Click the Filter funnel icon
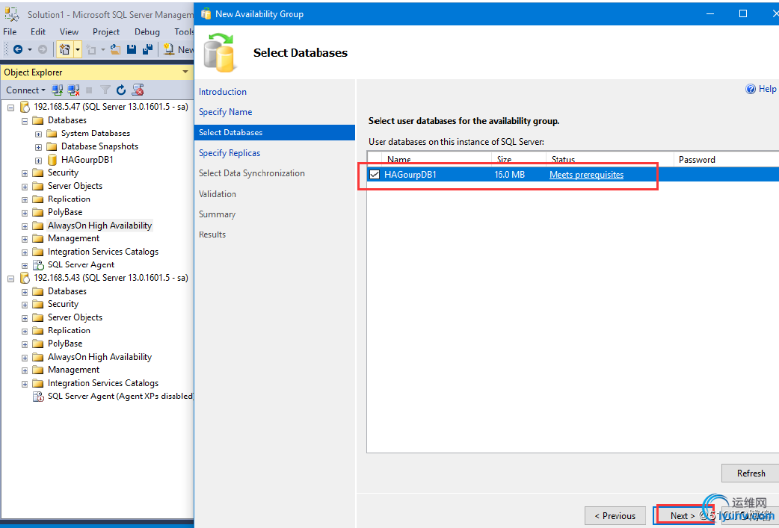The image size is (779, 528). pyautogui.click(x=105, y=90)
